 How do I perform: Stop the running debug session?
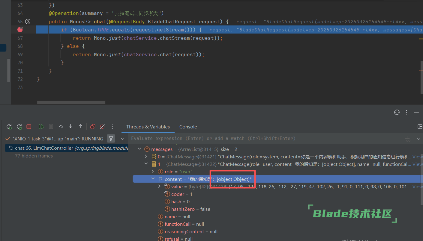coord(29,127)
